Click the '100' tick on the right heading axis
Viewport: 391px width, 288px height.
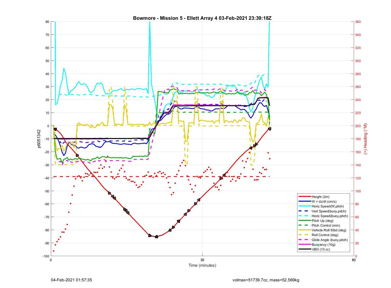click(x=358, y=191)
